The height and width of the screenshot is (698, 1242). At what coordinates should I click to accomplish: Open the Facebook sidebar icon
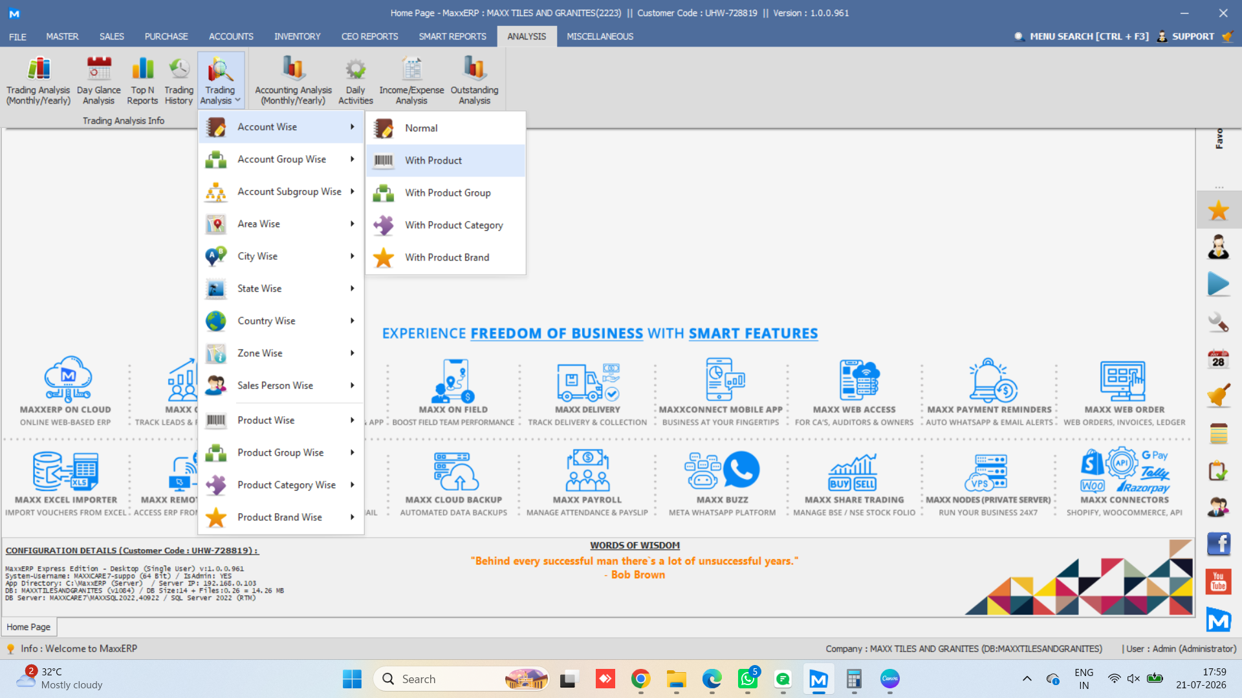(x=1218, y=544)
